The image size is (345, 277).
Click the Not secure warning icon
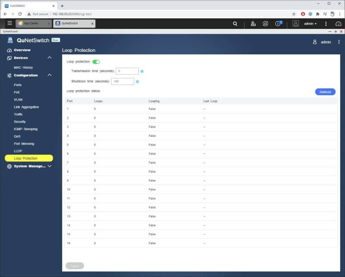[x=29, y=14]
